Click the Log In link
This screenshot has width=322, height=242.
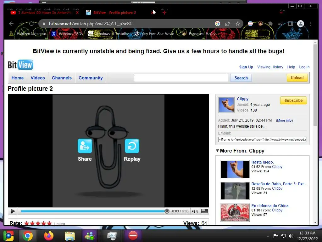pyautogui.click(x=304, y=67)
